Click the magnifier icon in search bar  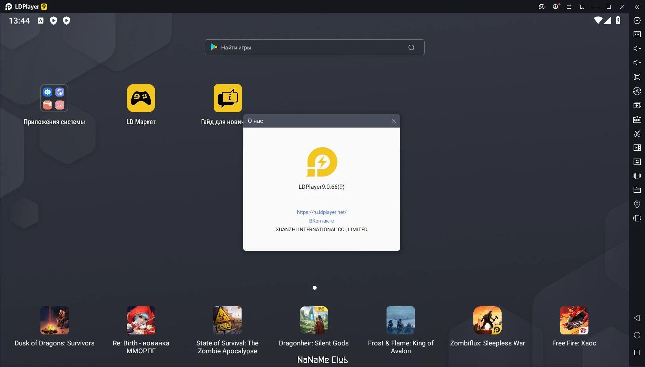click(x=411, y=47)
